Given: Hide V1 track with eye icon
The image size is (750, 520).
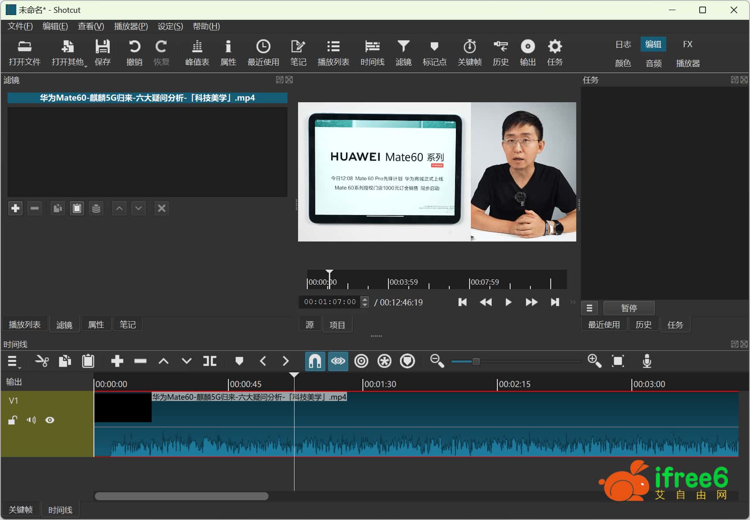Looking at the screenshot, I should 50,420.
